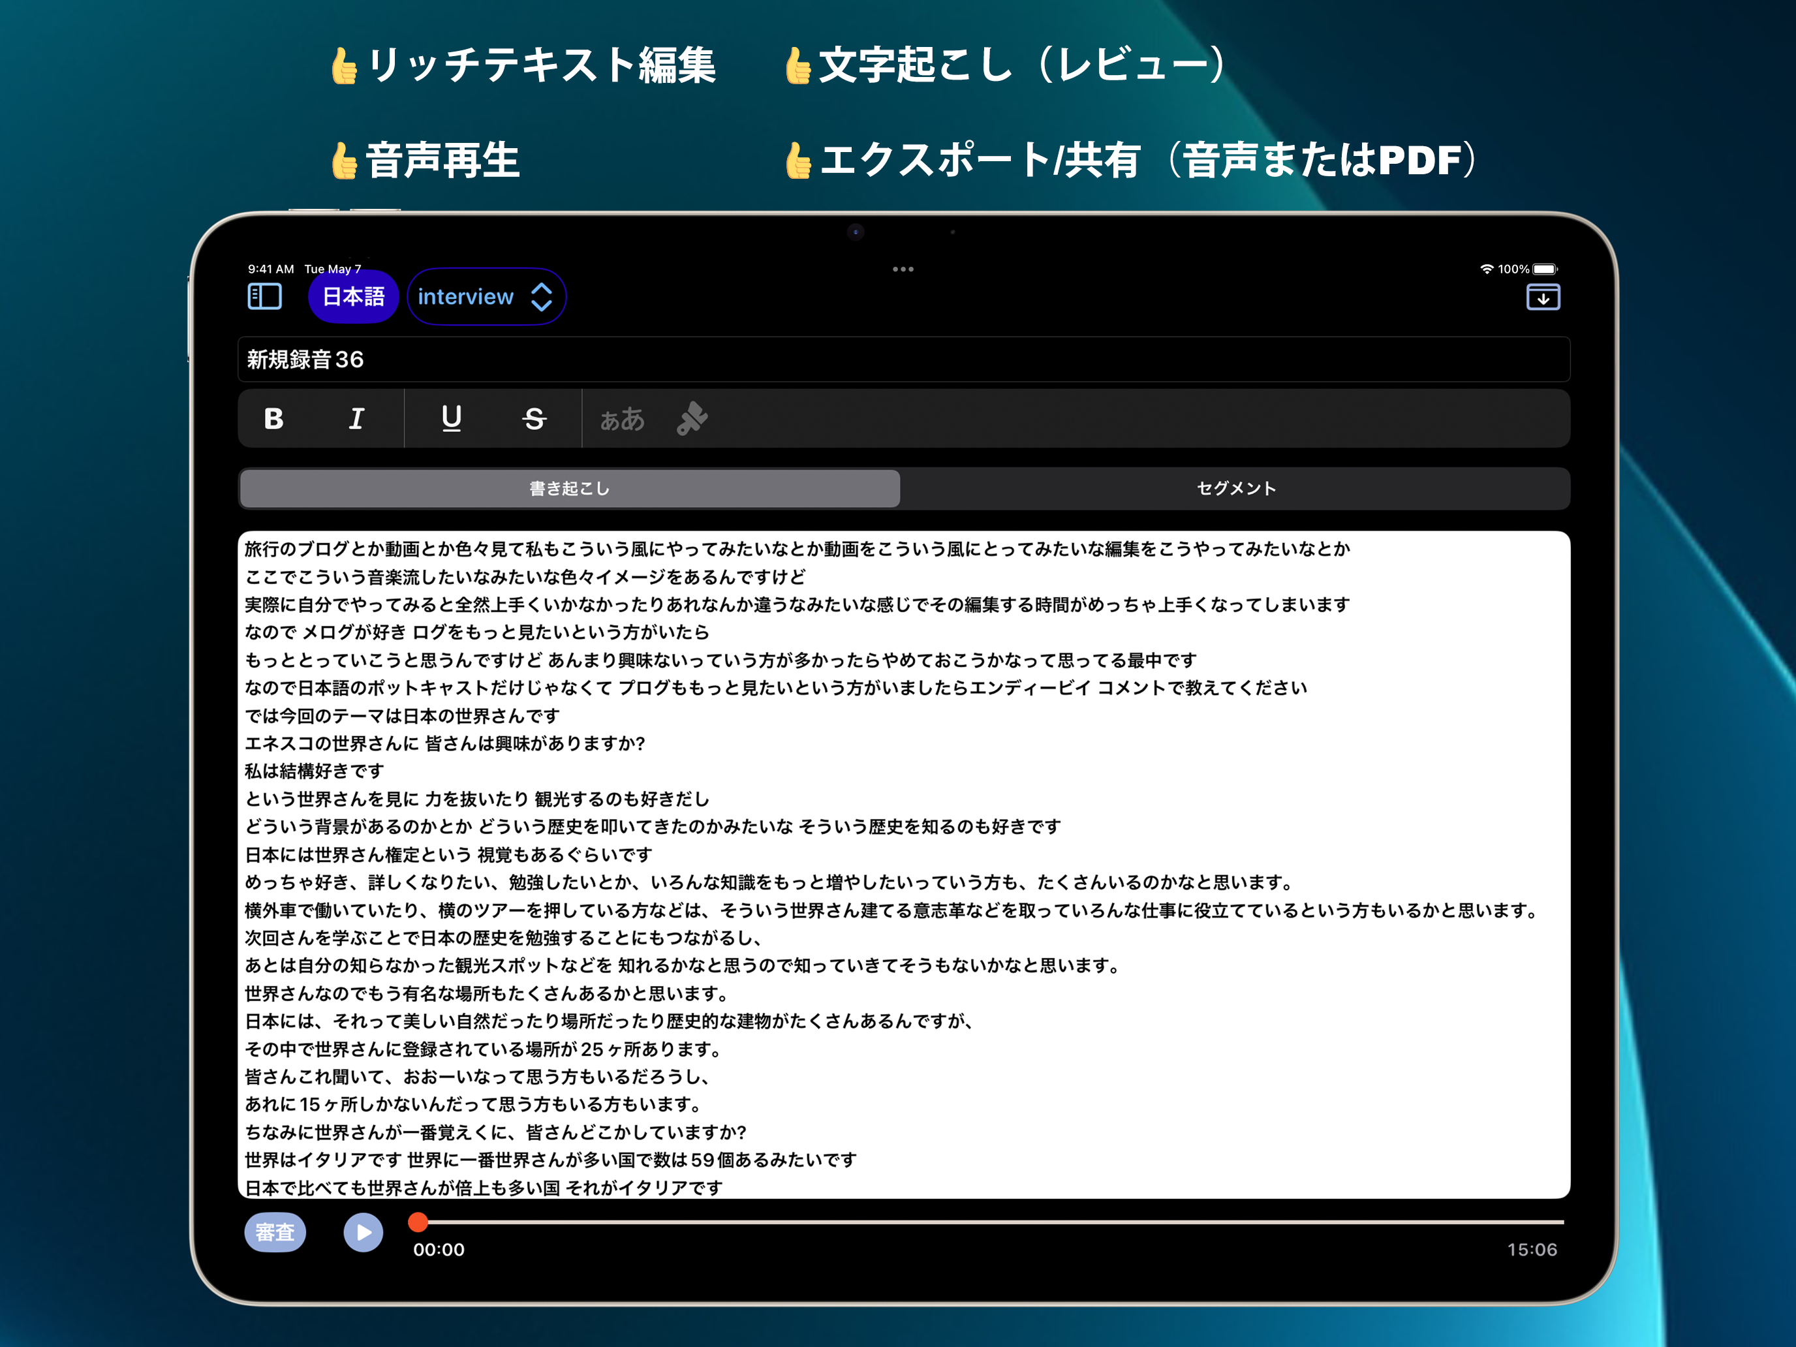1796x1347 pixels.
Task: Click the line starting 旅行のブログとか動画とか
Action: coord(797,549)
